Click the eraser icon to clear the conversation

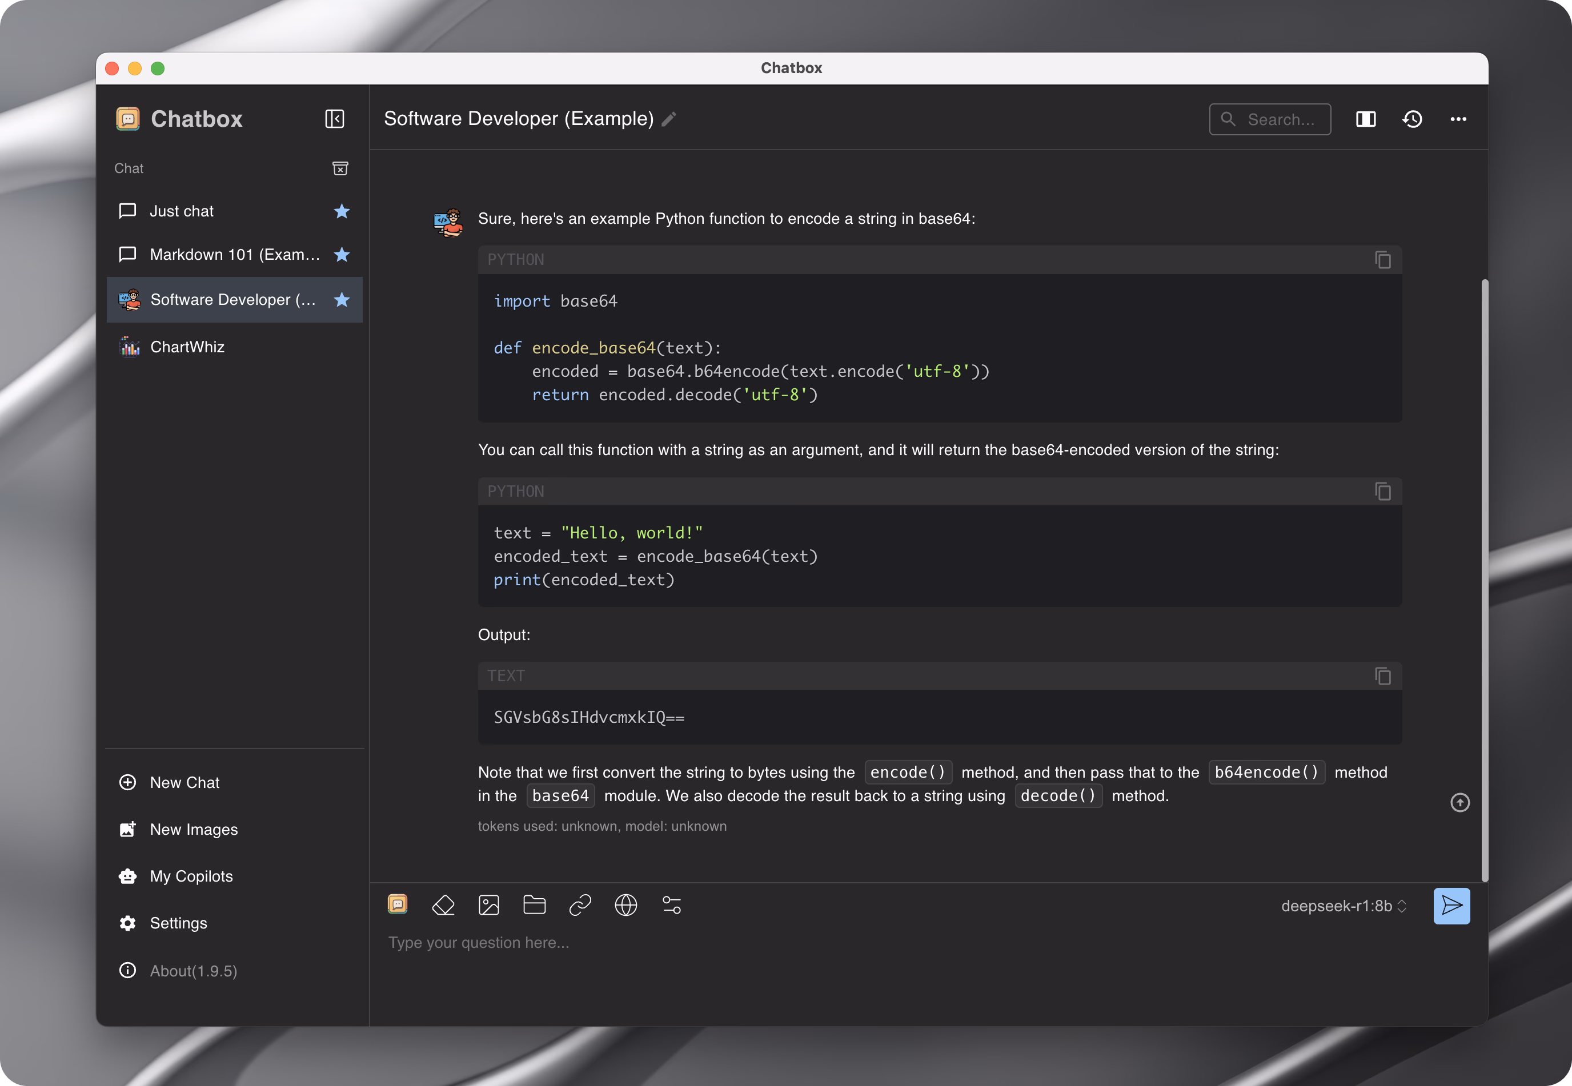[x=443, y=905]
